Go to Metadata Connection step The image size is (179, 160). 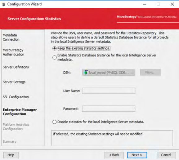tap(11, 37)
